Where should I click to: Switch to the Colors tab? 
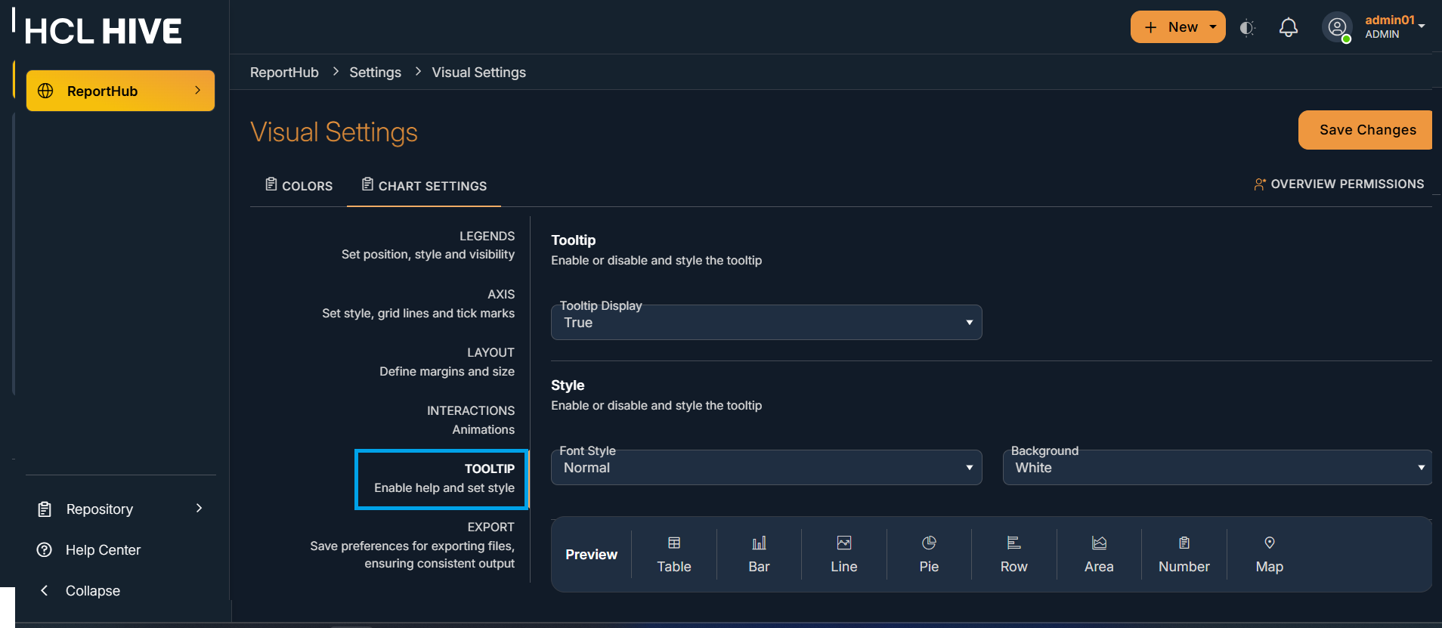[299, 186]
